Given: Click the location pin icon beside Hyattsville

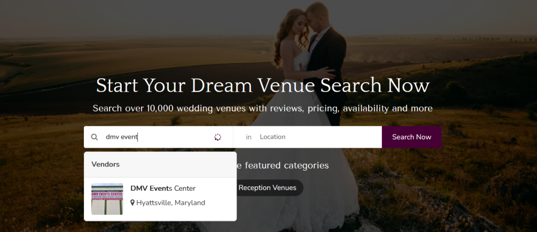Looking at the screenshot, I should [x=133, y=203].
